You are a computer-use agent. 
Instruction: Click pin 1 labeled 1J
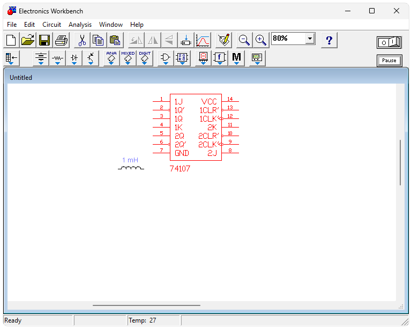click(161, 101)
